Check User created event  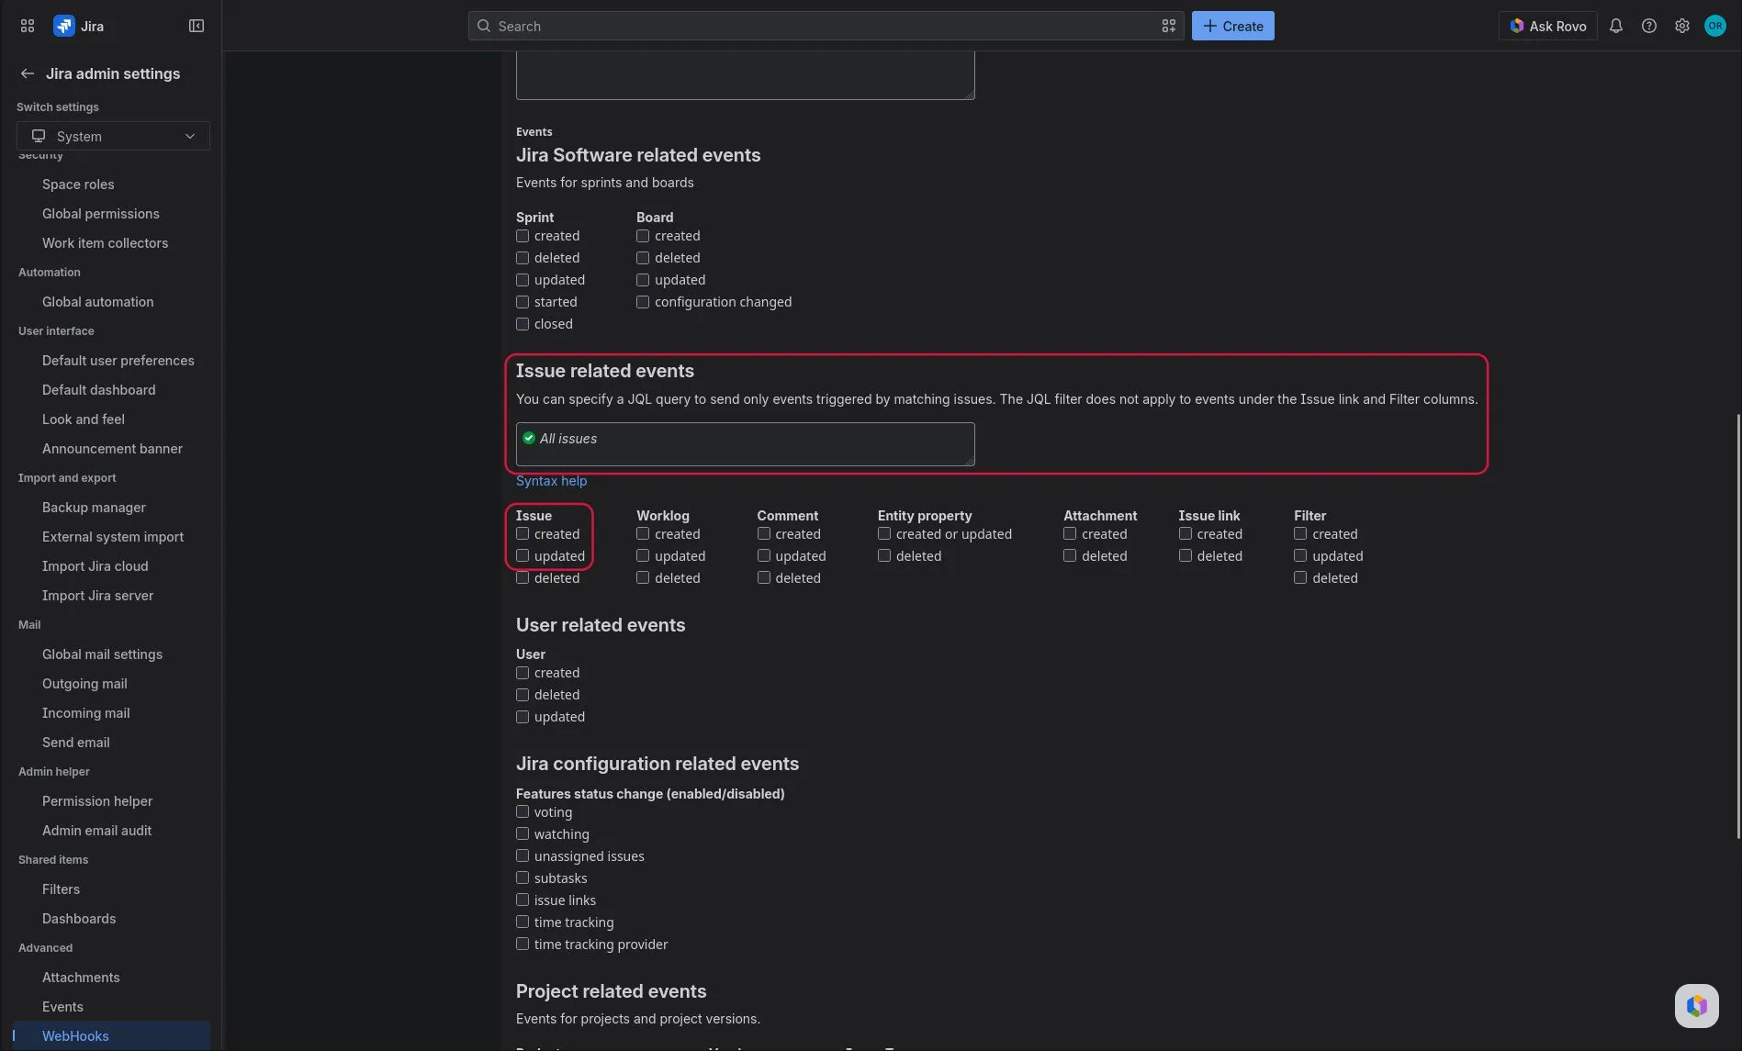(523, 673)
